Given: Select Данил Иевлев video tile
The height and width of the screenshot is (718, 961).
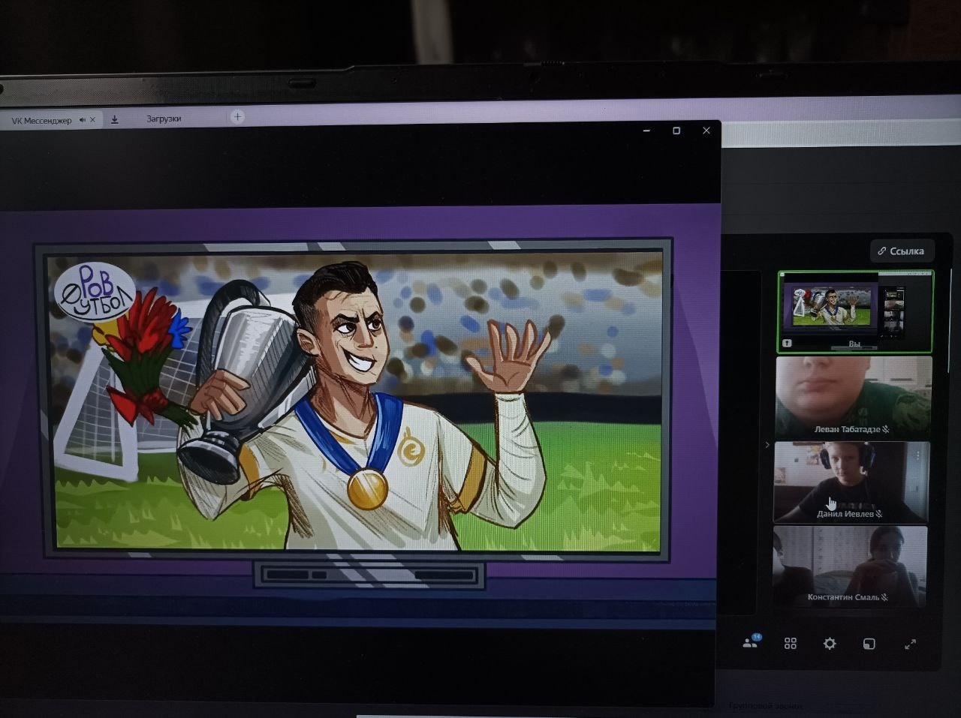Looking at the screenshot, I should pos(851,482).
